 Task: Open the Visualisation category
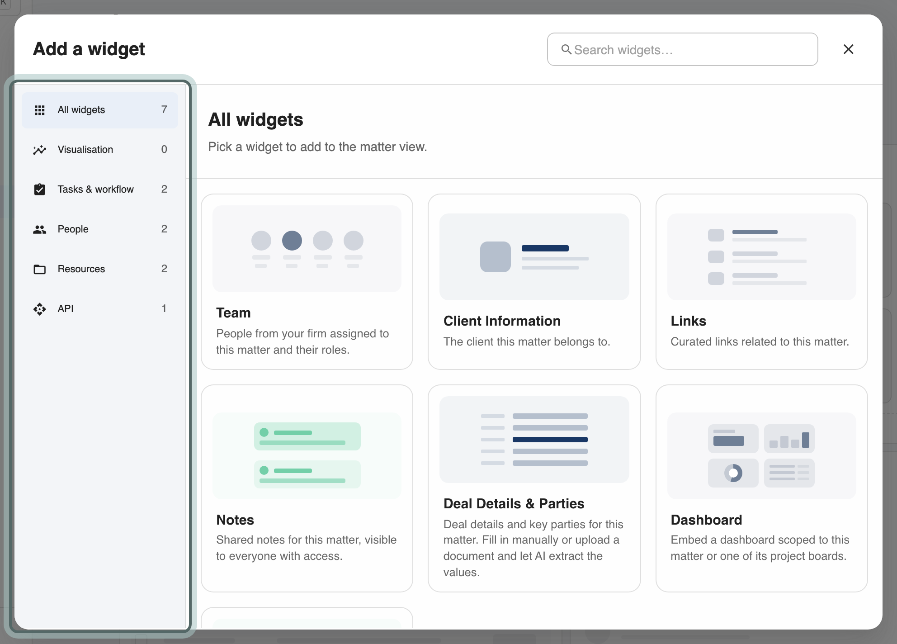coord(100,150)
